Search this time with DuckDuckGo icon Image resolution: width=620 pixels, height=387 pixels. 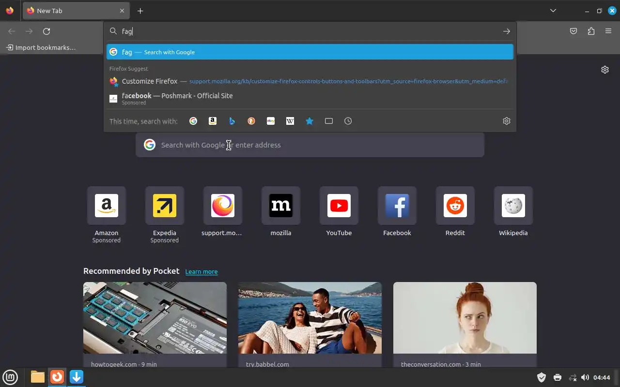251,121
